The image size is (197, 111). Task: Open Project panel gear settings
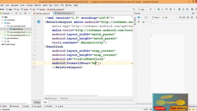click(25, 13)
